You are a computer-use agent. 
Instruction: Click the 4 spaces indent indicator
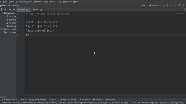coord(153,103)
